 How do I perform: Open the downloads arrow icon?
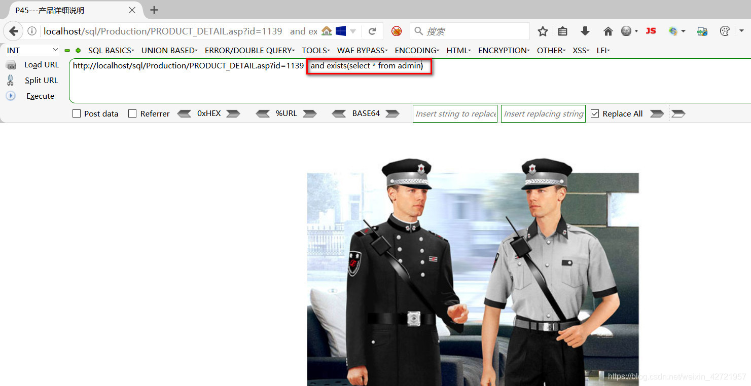click(585, 31)
